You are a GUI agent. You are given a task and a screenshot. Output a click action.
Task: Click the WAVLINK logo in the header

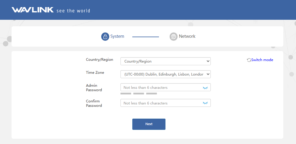coord(33,10)
